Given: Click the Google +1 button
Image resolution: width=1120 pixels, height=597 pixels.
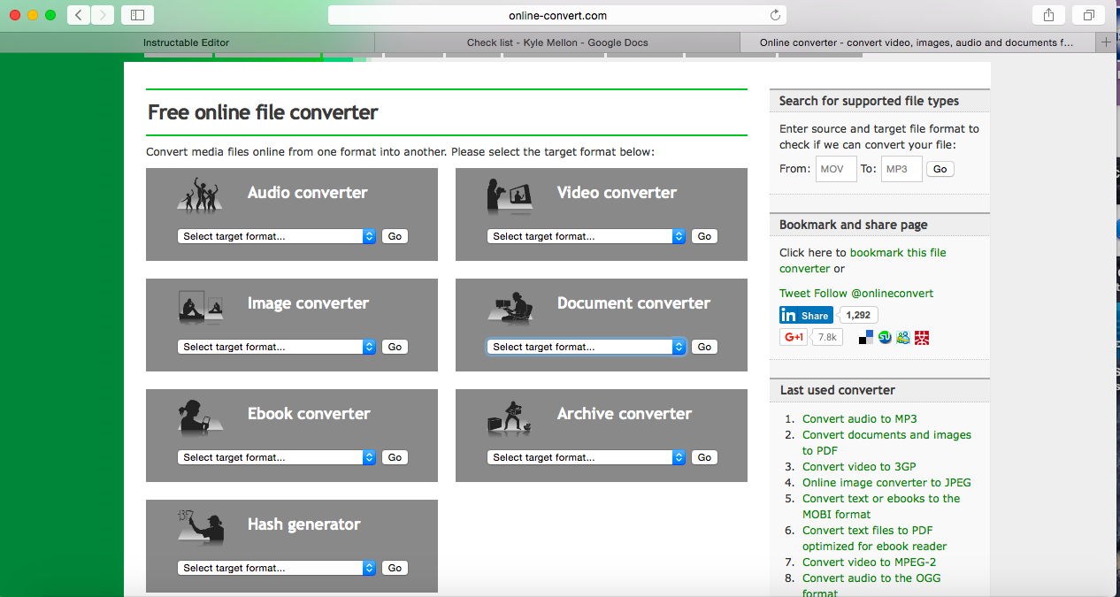Looking at the screenshot, I should tap(794, 337).
